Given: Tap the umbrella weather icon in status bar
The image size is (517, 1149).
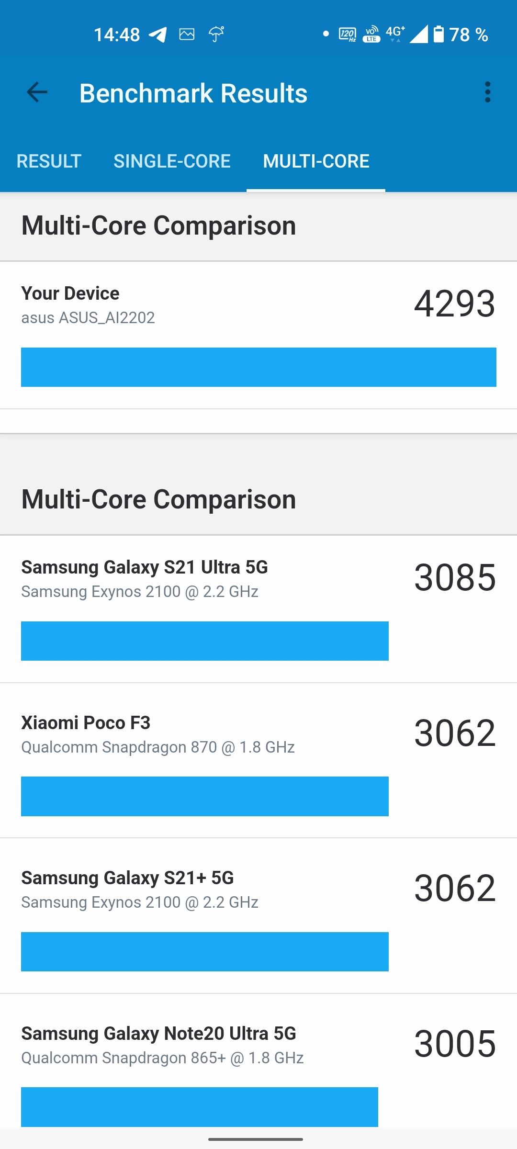Looking at the screenshot, I should [216, 34].
